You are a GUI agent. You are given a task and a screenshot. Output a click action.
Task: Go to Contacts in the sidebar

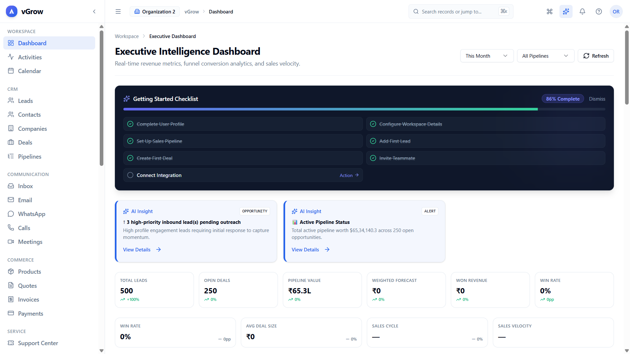[x=49, y=114]
